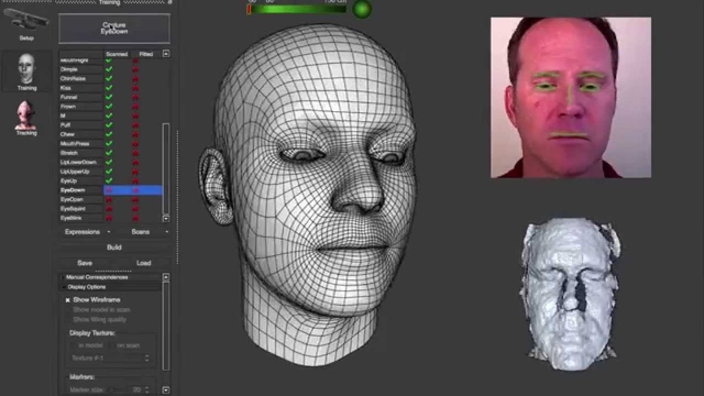Click the red fitted cross for Puff

coord(135,125)
